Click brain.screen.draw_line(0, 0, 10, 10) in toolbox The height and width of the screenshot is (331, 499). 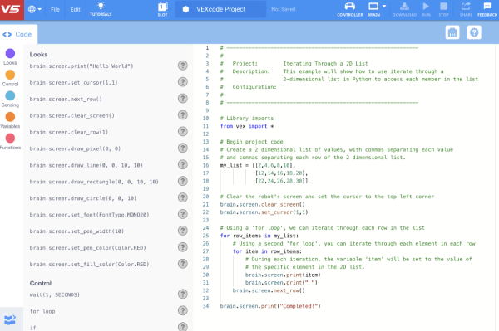(x=86, y=165)
